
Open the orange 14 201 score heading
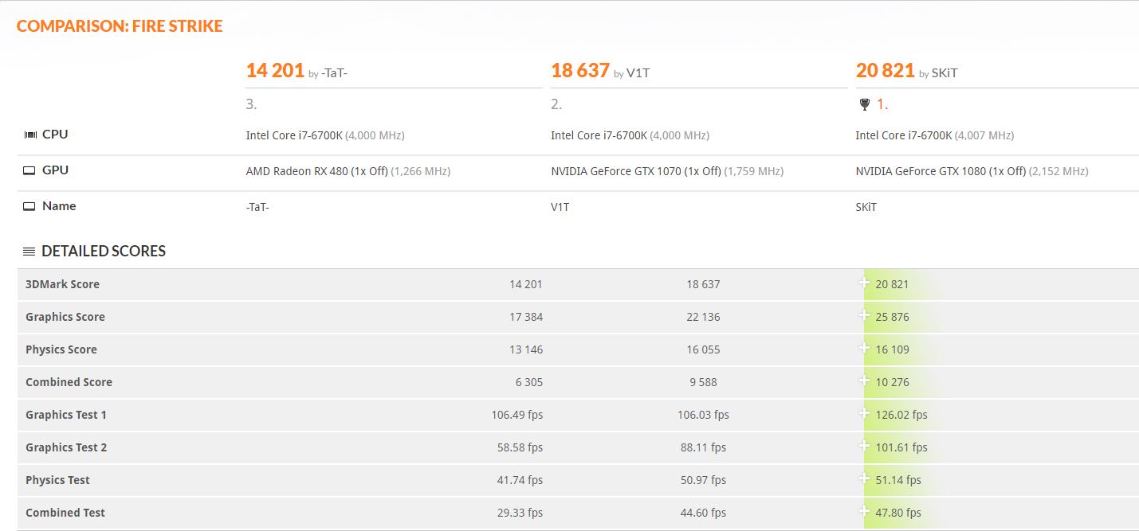pos(275,71)
